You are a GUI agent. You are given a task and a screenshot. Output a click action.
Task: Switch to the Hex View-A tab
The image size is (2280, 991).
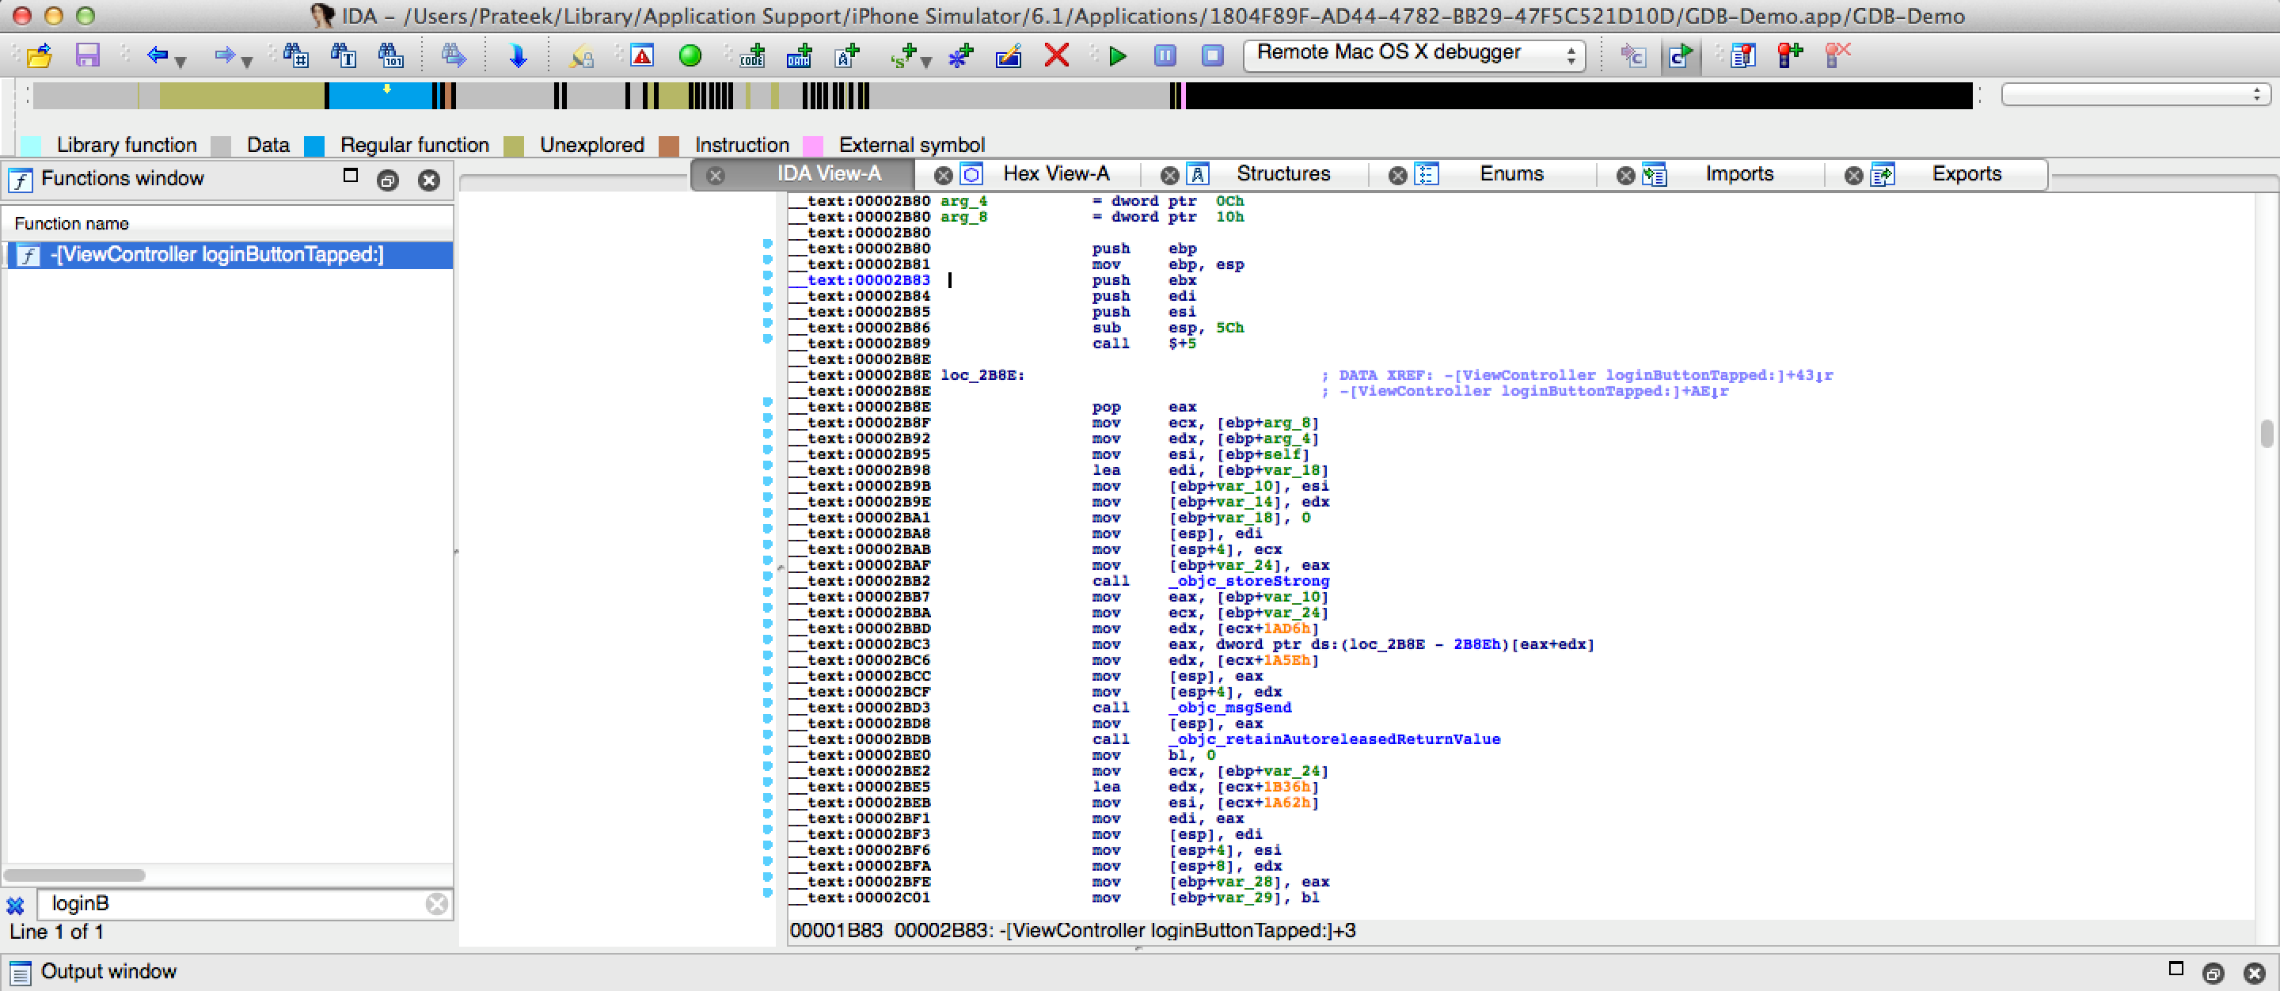1055,174
